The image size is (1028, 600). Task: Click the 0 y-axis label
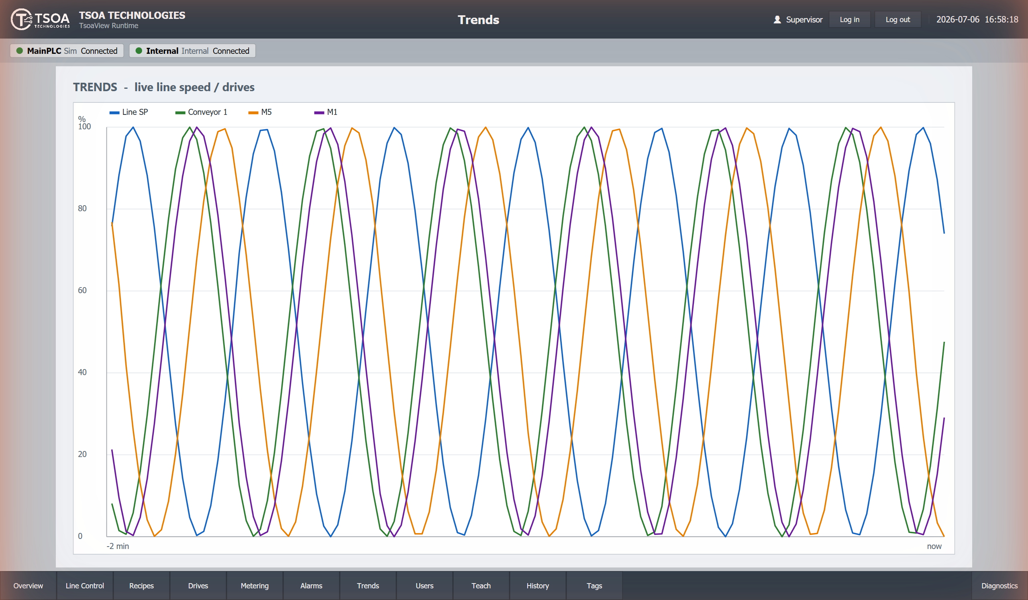(x=80, y=537)
